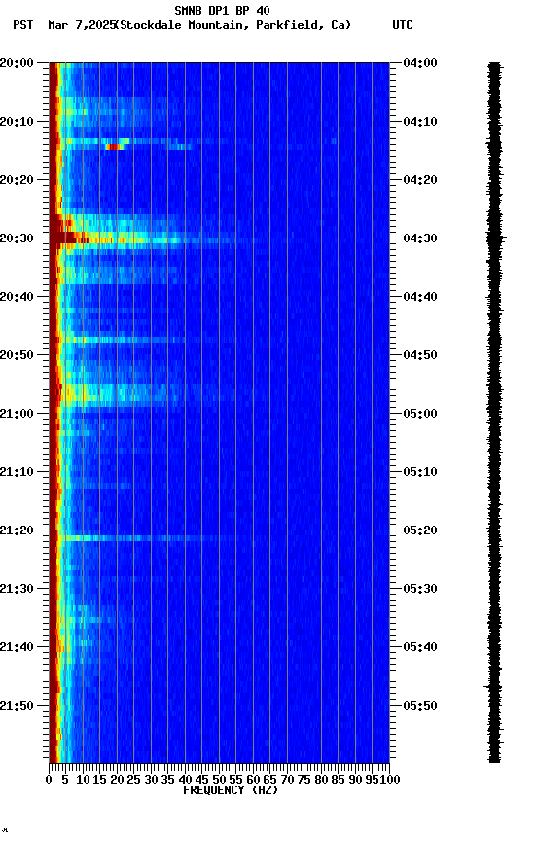Click the 70 Hz frequency tick label

click(x=287, y=780)
